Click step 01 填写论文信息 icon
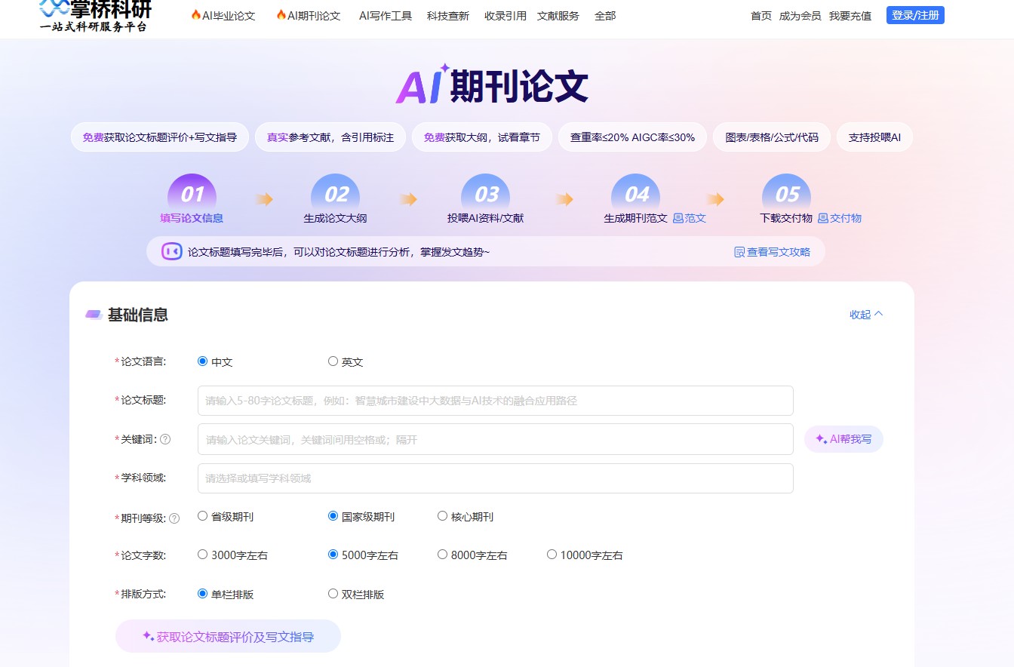This screenshot has height=667, width=1014. pos(192,192)
